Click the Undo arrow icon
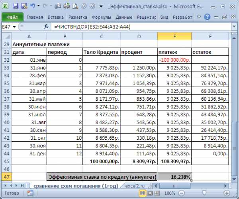The width and height of the screenshot is (239, 199). (x=33, y=6)
